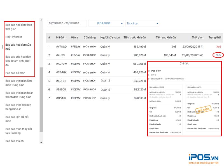Click the shop icon beside IPOS SHOP in details
Image resolution: width=224 pixels, height=168 pixels.
tap(149, 71)
